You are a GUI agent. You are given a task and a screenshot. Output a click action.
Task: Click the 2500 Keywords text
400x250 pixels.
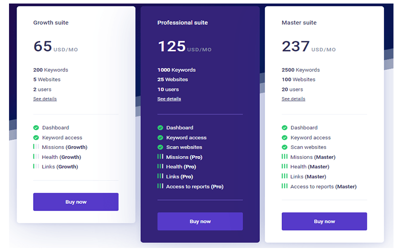(300, 70)
